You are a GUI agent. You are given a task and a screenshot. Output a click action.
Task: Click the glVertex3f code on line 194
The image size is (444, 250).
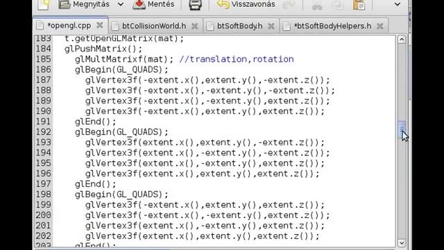click(207, 153)
